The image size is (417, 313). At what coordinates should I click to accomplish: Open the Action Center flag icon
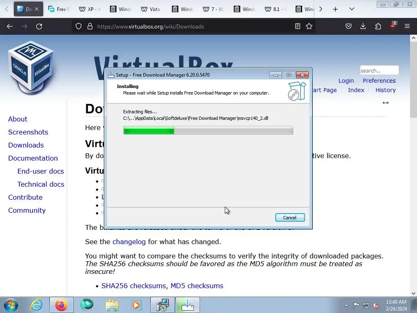point(356,305)
